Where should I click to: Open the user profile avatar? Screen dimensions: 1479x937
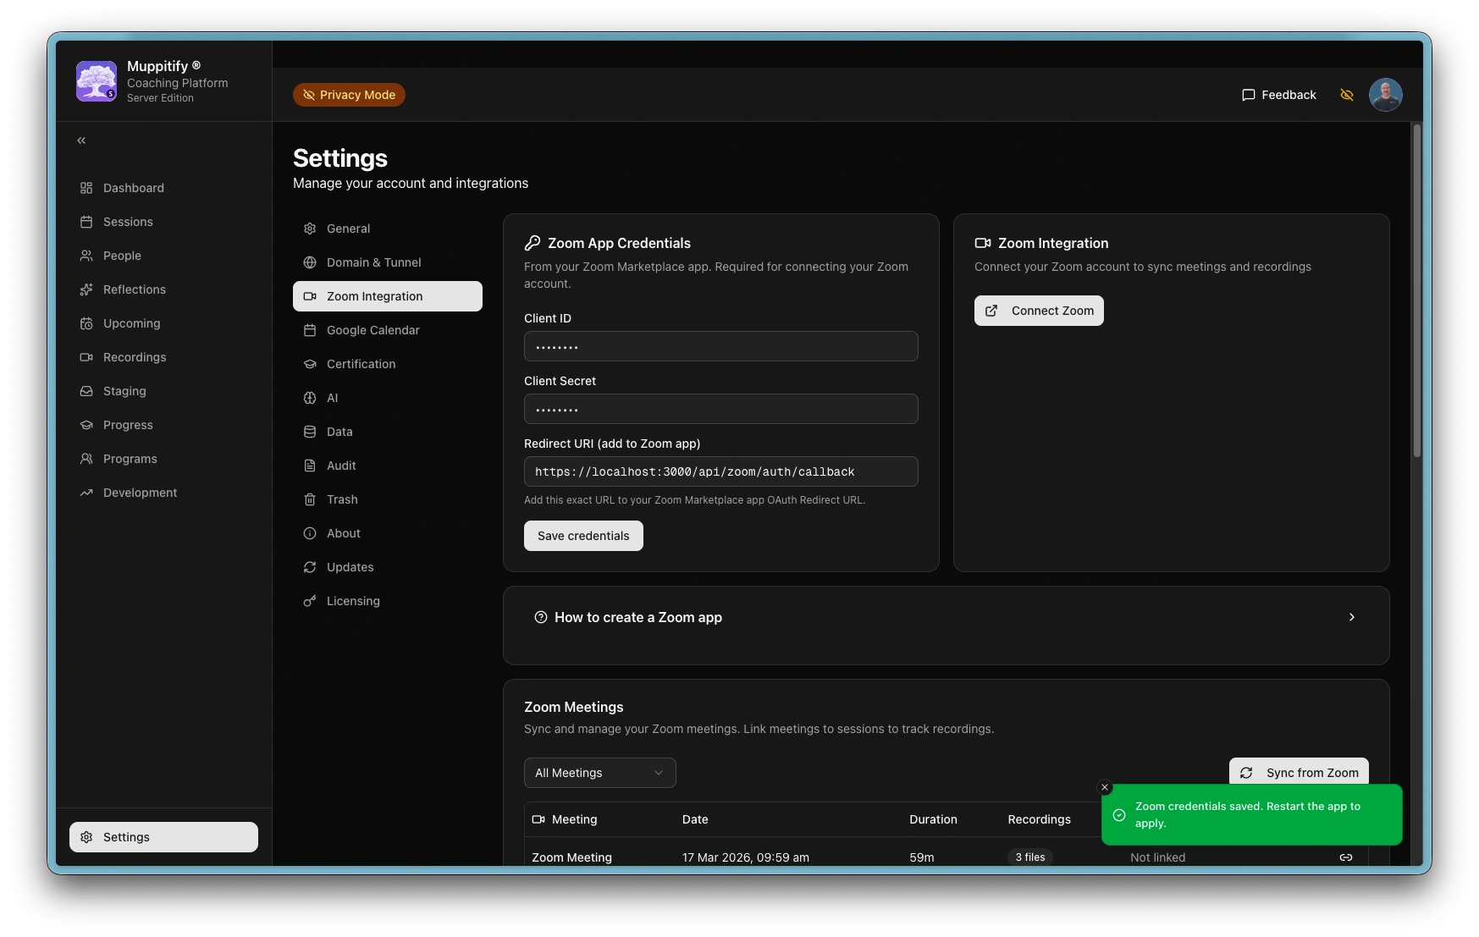[1385, 95]
